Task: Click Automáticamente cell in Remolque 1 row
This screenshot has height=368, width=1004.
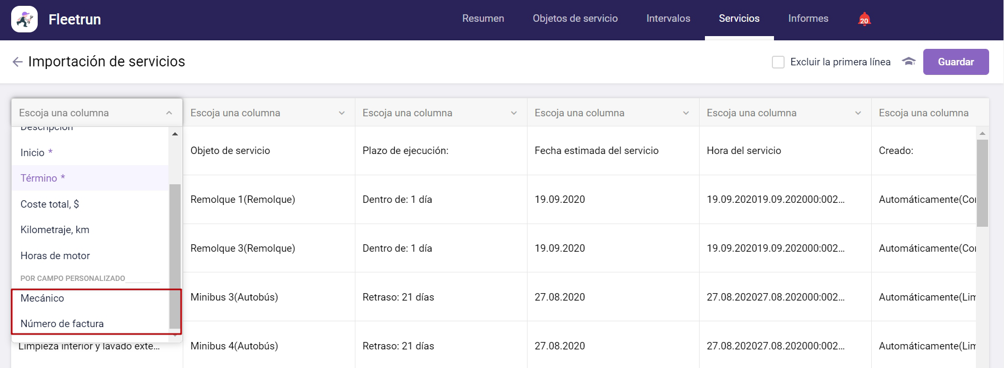Action: (924, 199)
